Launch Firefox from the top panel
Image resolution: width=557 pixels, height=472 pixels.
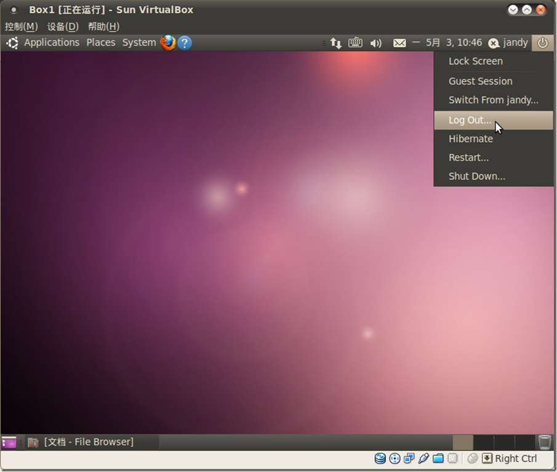[x=167, y=42]
